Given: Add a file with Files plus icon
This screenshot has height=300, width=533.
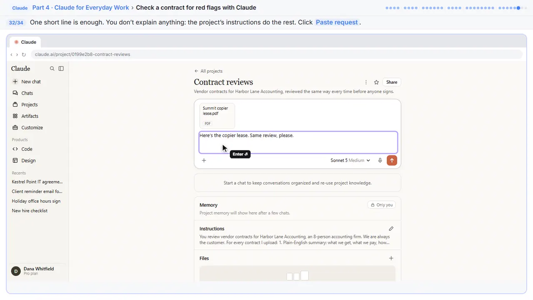Looking at the screenshot, I should (x=391, y=258).
